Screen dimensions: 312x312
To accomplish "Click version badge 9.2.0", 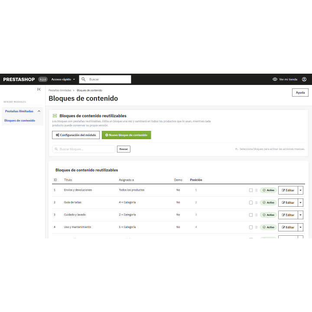I will (43, 79).
